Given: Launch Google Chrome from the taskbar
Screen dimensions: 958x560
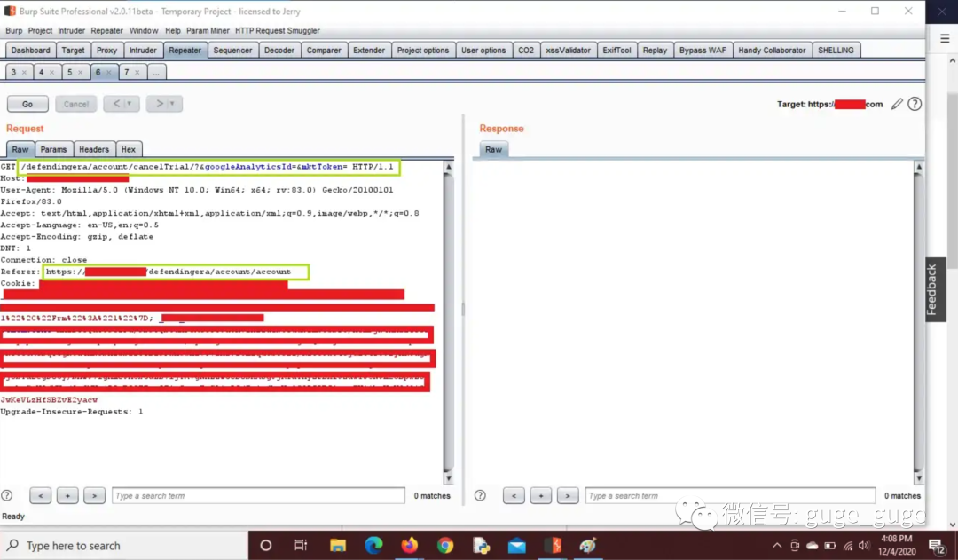Looking at the screenshot, I should pos(445,545).
